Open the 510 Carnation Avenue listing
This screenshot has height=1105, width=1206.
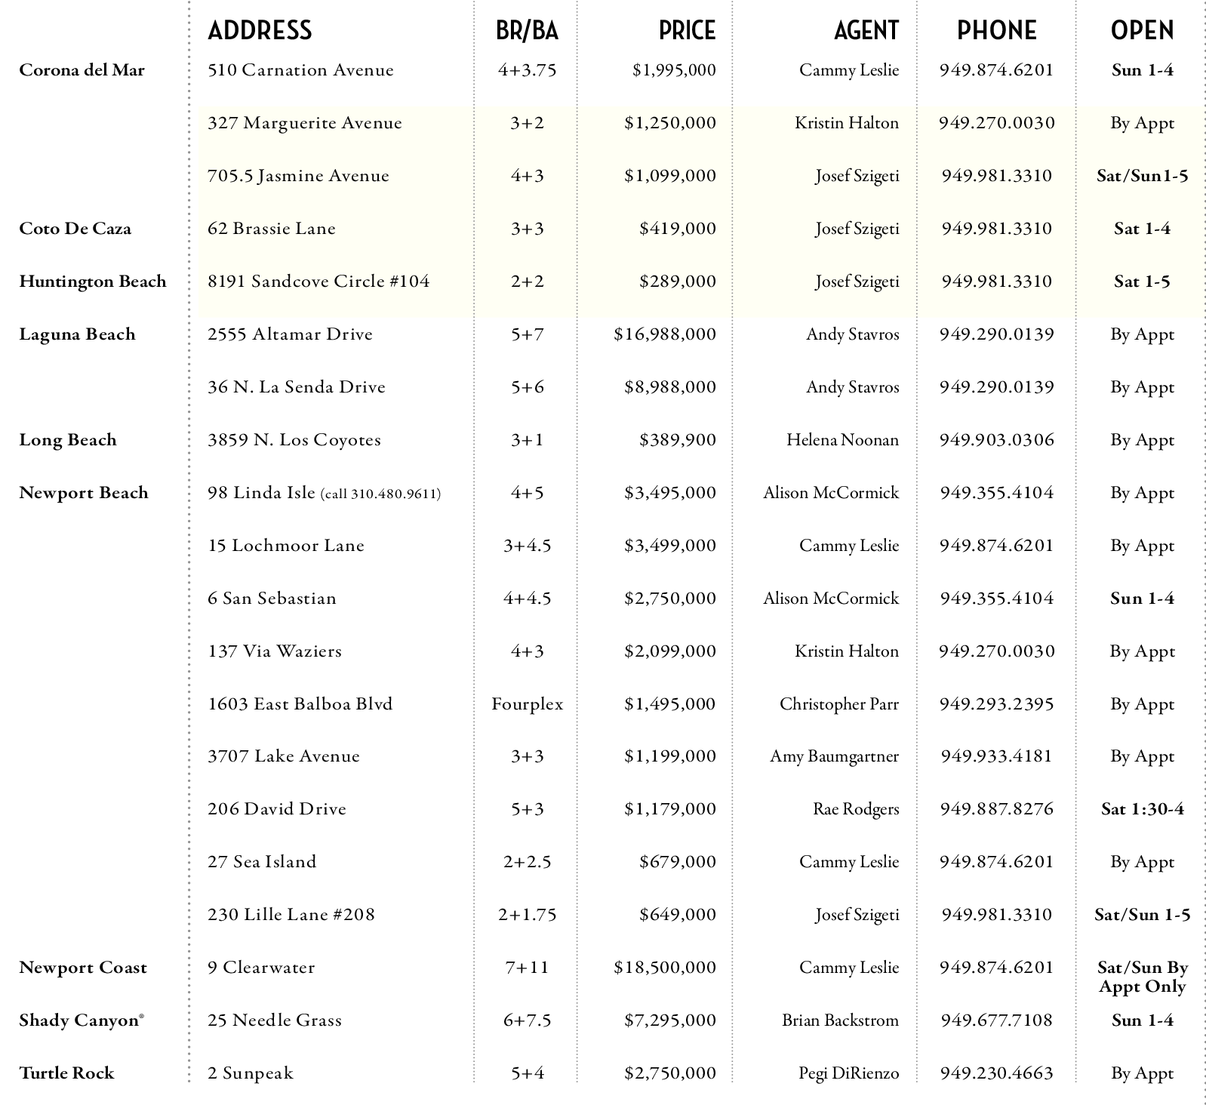tap(300, 70)
